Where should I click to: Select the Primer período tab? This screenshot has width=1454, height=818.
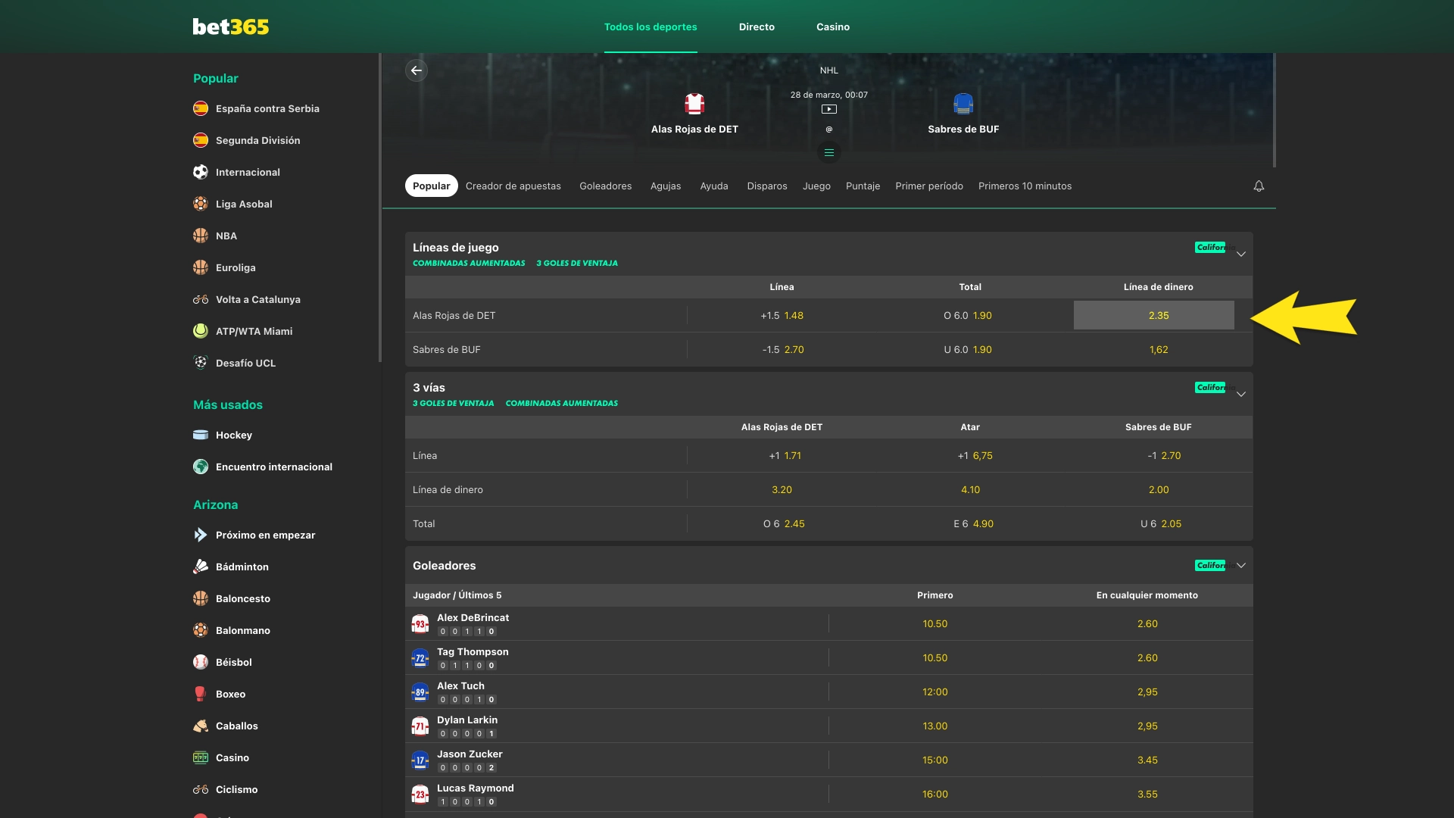pos(929,186)
